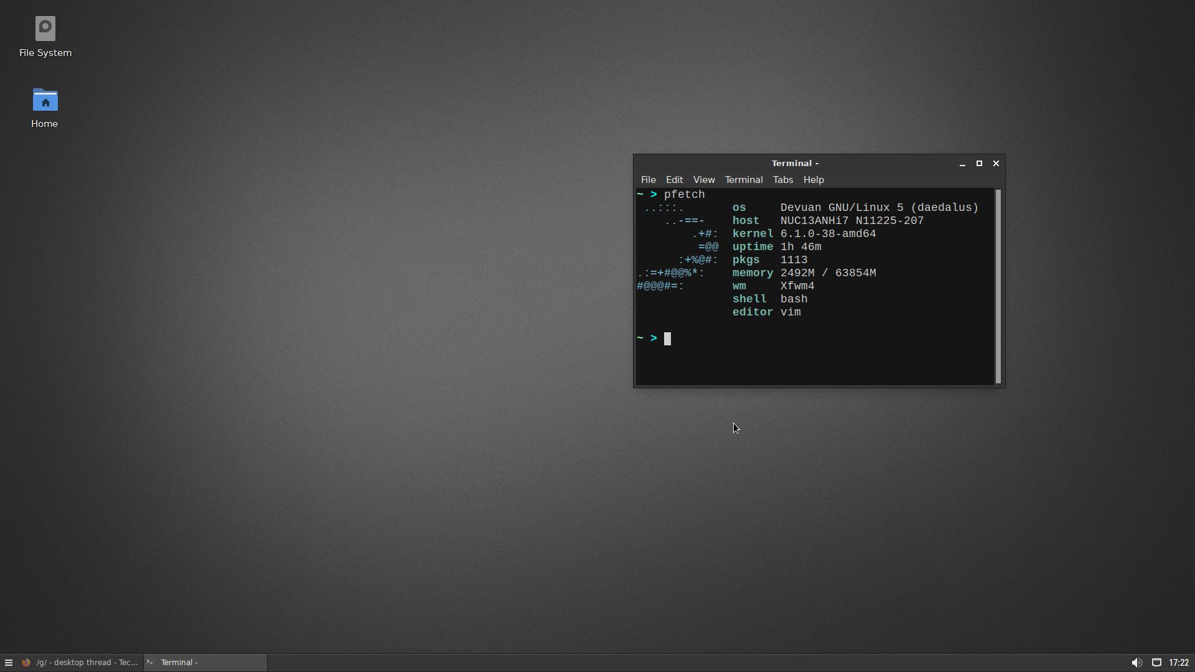Maximize the Terminal window
Viewport: 1195px width, 672px height.
click(979, 164)
